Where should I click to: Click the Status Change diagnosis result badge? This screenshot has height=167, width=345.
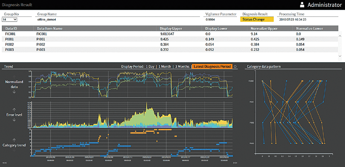tap(257, 20)
